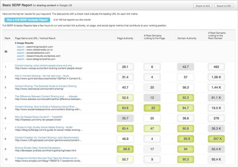Select the 65.4 Page Authority cell for Buffer
The height and width of the screenshot is (167, 238).
point(125,128)
